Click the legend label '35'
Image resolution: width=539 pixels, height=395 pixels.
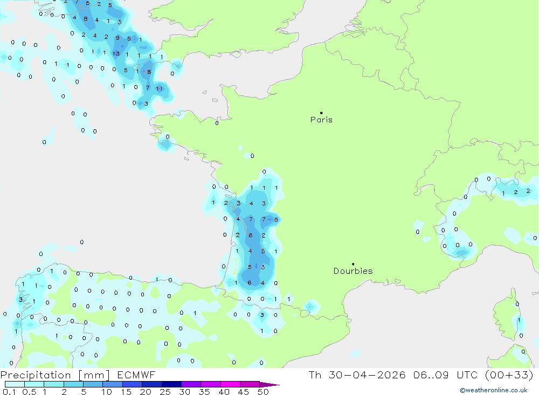pyautogui.click(x=204, y=392)
